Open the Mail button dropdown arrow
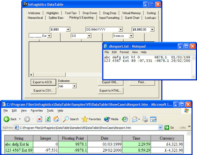This screenshot has width=197, height=155. [139, 119]
